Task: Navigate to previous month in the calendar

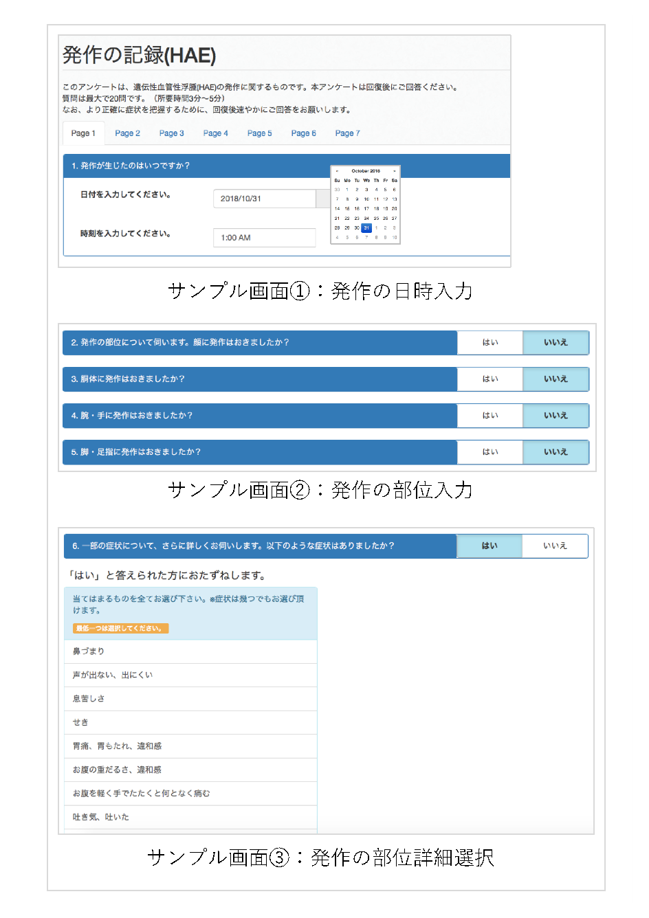Action: [x=337, y=170]
